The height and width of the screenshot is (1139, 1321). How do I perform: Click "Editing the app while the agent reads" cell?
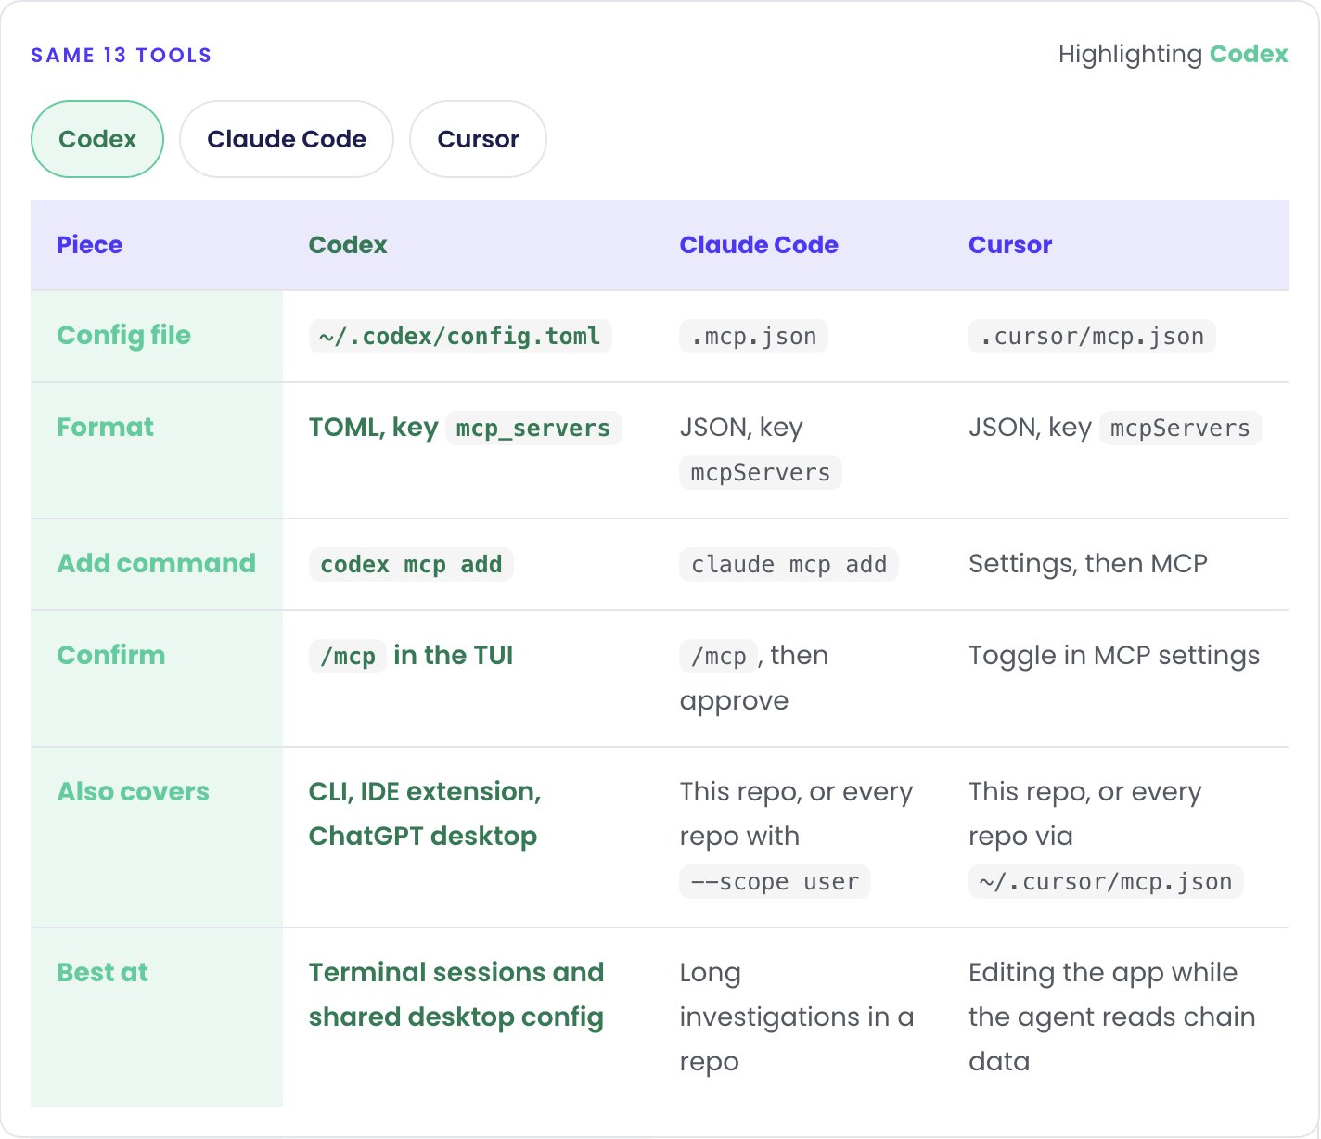(1112, 1017)
